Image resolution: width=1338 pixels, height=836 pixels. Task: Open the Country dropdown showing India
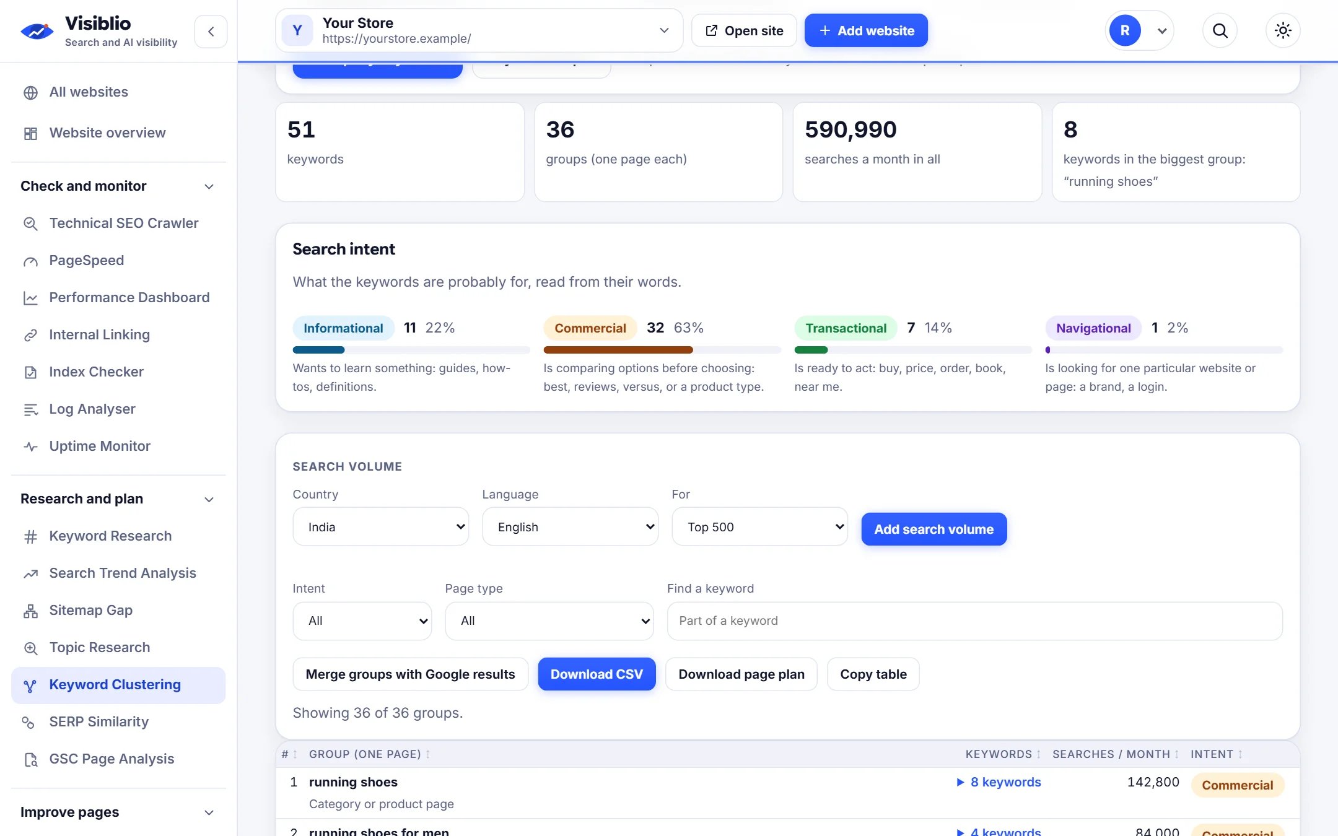tap(380, 526)
